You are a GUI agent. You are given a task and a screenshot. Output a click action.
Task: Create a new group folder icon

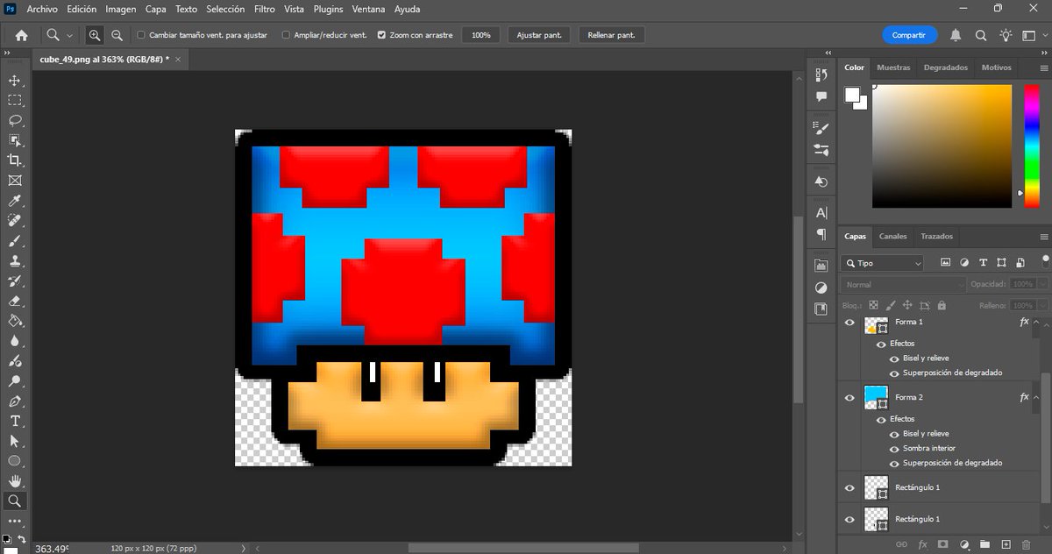click(984, 544)
